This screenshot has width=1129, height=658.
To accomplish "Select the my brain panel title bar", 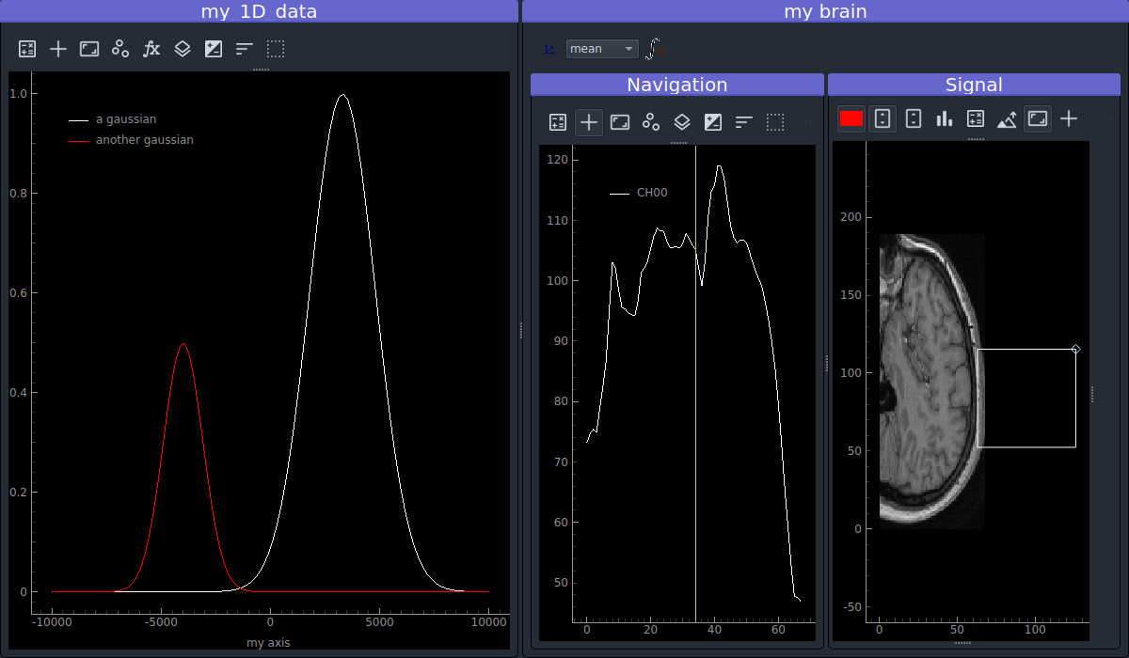I will (x=825, y=11).
